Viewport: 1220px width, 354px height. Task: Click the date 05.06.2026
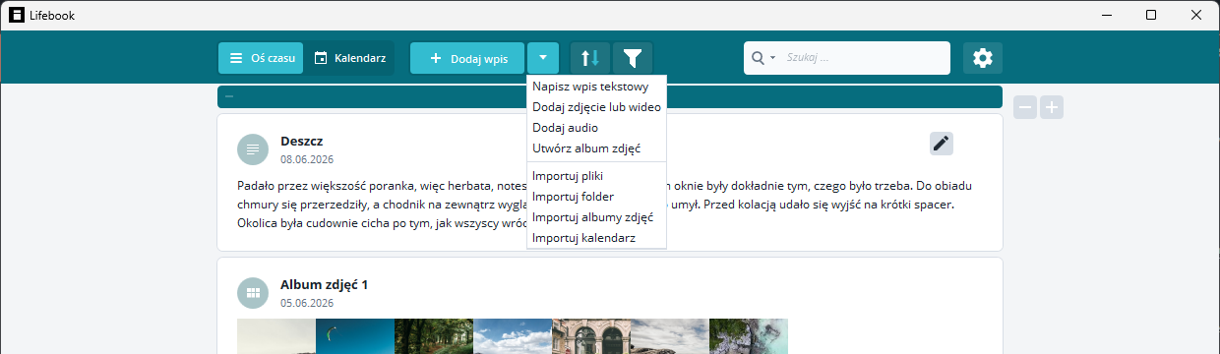307,303
